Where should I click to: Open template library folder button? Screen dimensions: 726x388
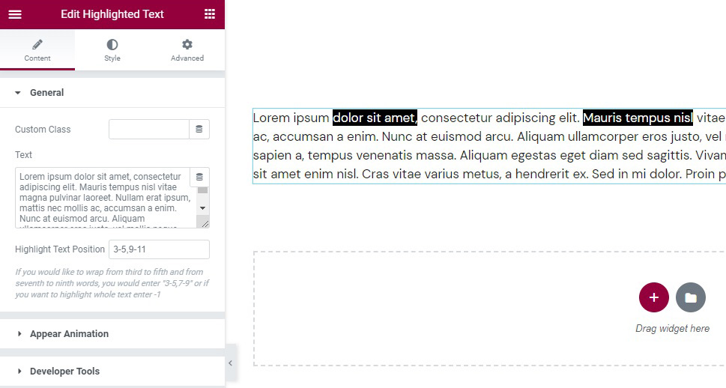pyautogui.click(x=691, y=297)
